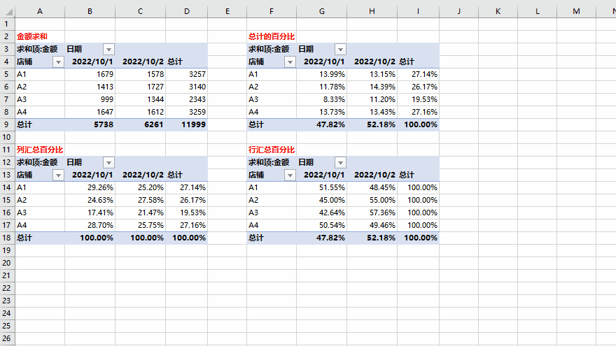Select column J header

pyautogui.click(x=458, y=11)
